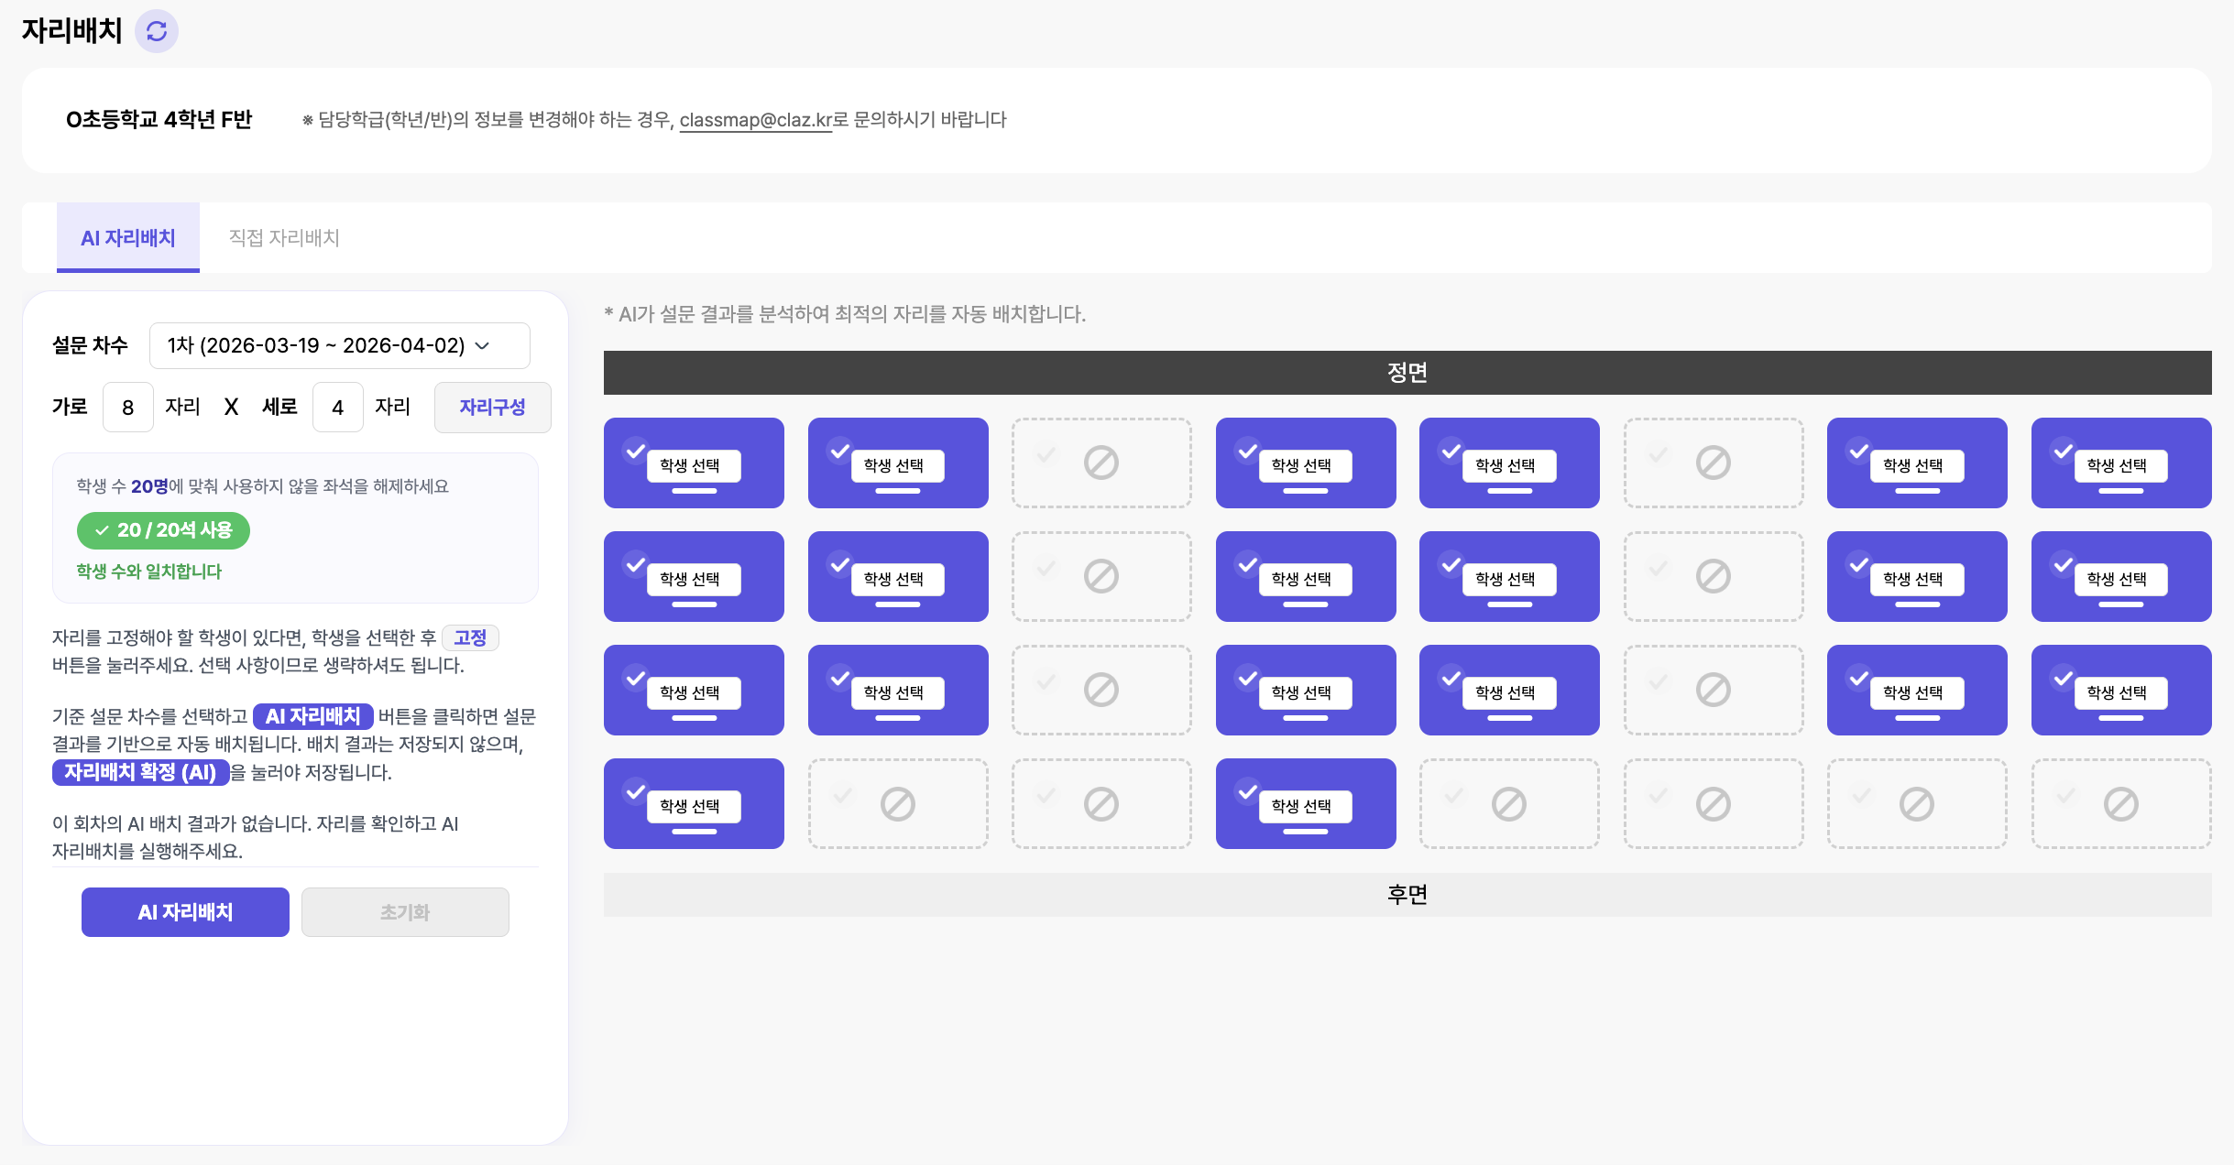Click the 학생 수와 일치합니다 status text
Screen dimensions: 2234x1165
coord(148,572)
